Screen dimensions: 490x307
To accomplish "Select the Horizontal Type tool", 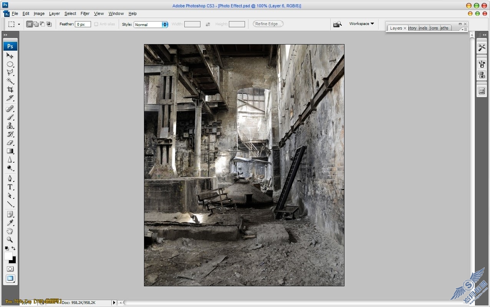I will pos(10,187).
